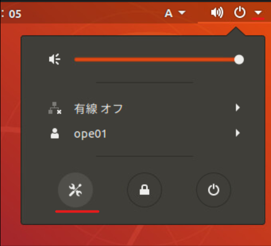The image size is (271, 246).
Task: Expand the ope01 user submenu arrow
Action: 238,133
